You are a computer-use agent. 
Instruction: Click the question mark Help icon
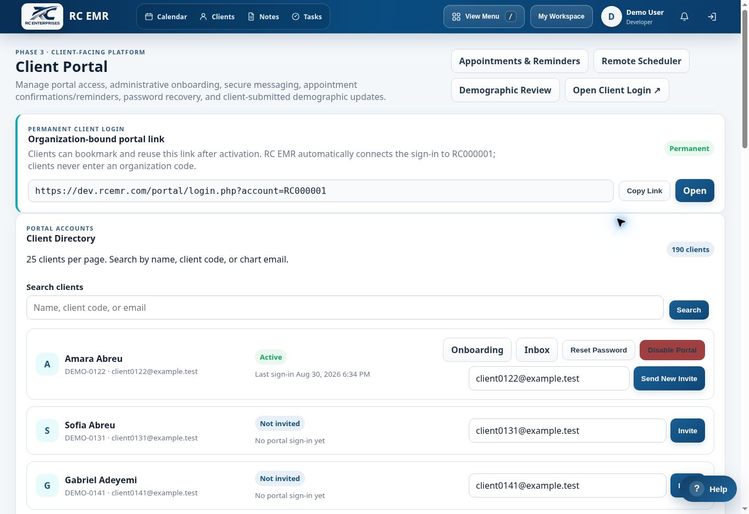(696, 489)
